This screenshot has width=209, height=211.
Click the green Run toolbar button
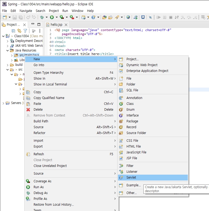pyautogui.click(x=52, y=17)
